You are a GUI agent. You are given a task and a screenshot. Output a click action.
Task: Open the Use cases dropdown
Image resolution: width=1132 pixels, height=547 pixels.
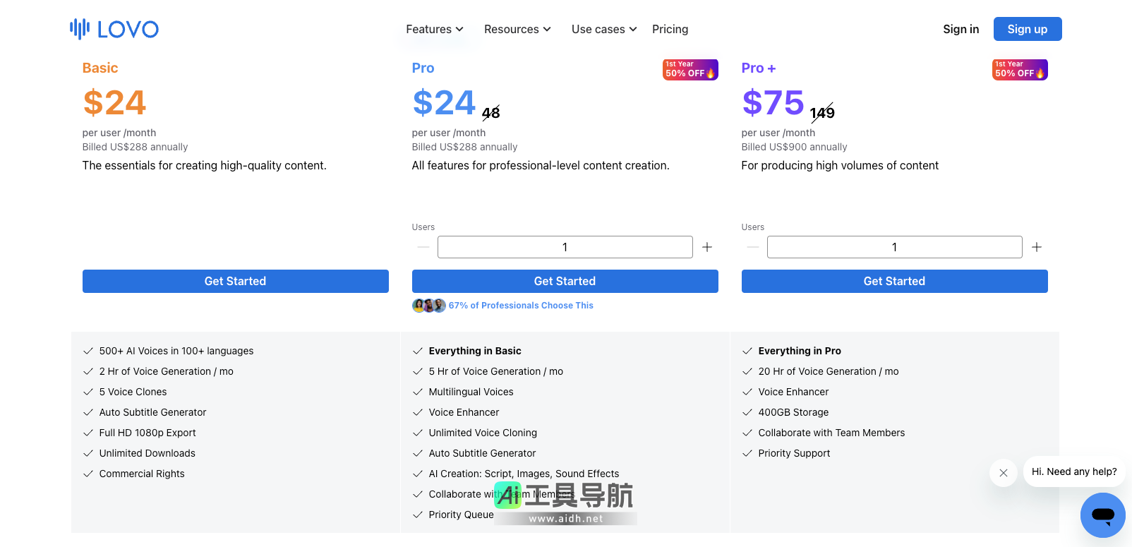point(604,29)
